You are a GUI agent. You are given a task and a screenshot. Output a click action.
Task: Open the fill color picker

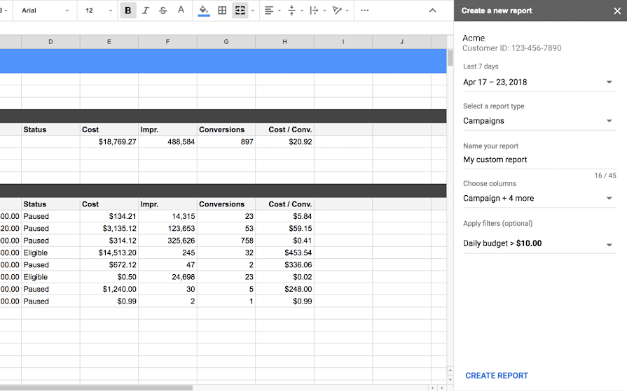[204, 10]
